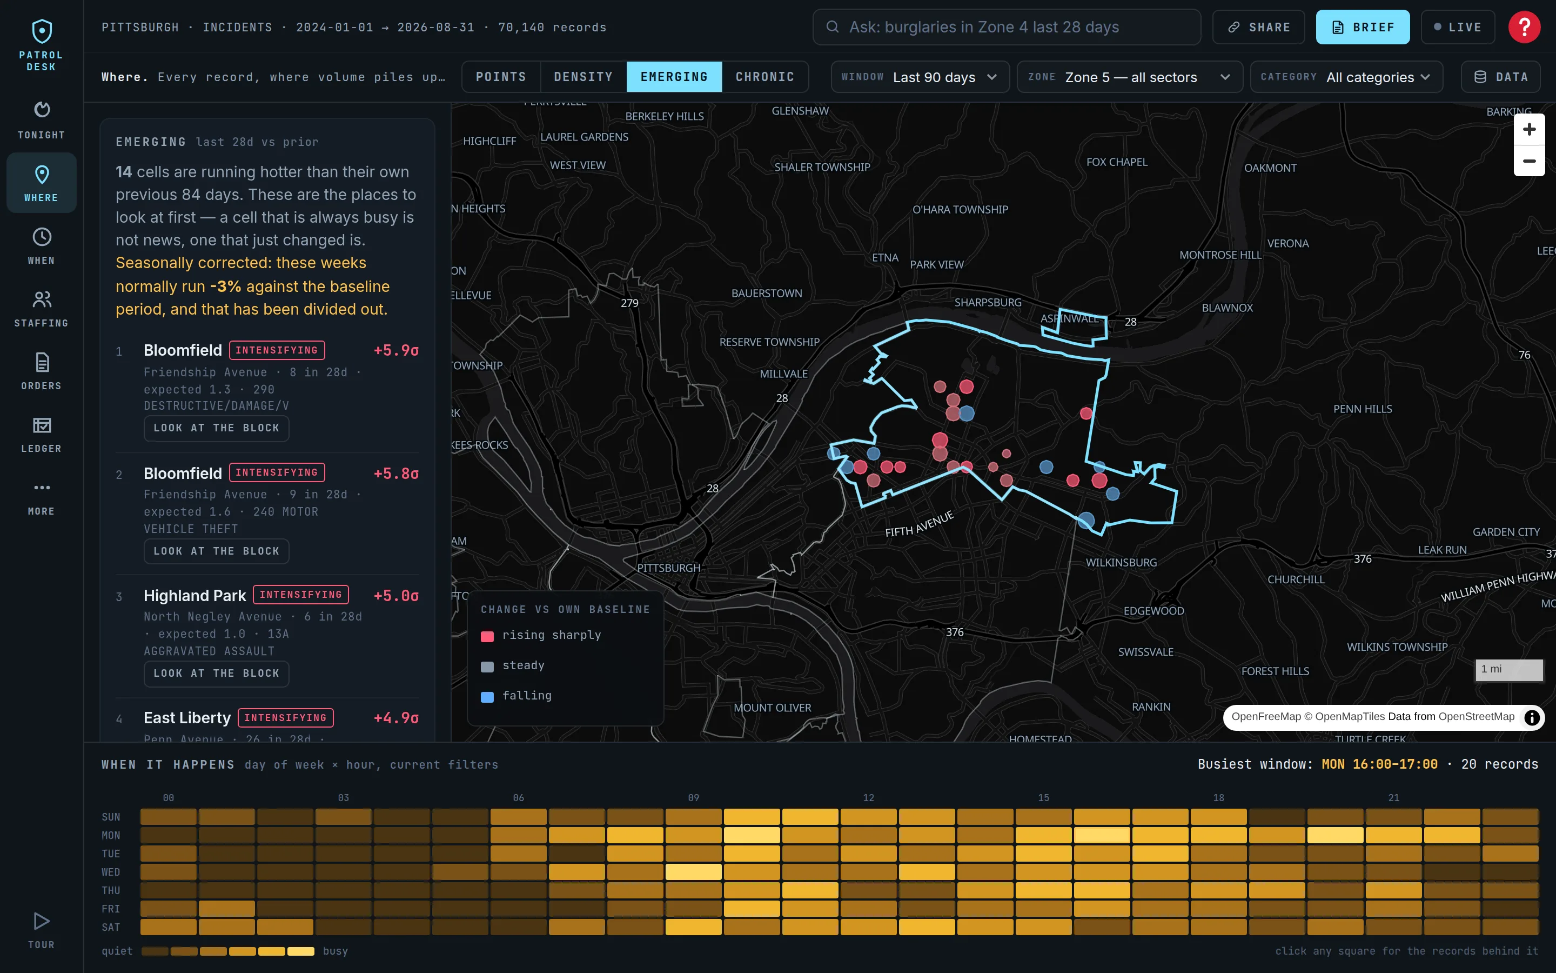
Task: Click the red help question mark icon
Action: point(1524,27)
